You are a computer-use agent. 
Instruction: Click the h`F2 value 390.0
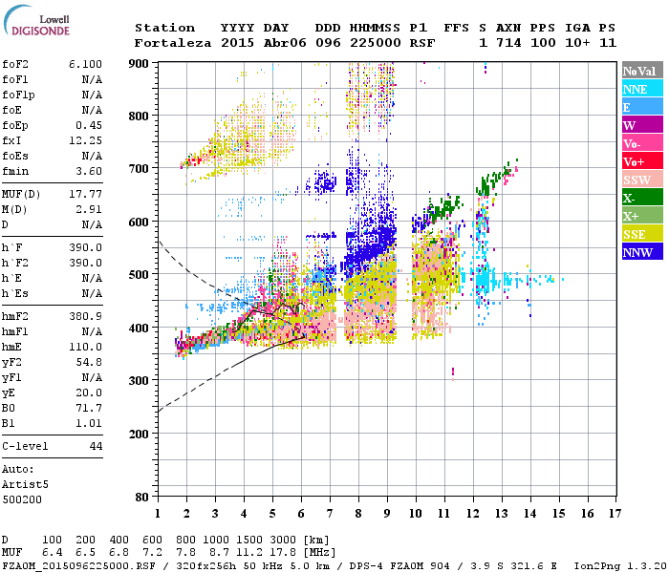point(85,263)
